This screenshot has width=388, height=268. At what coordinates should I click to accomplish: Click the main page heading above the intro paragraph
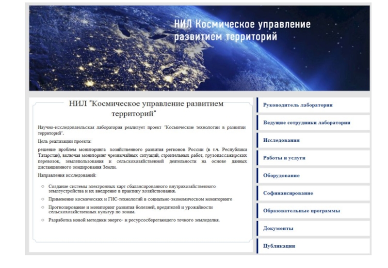click(x=145, y=109)
